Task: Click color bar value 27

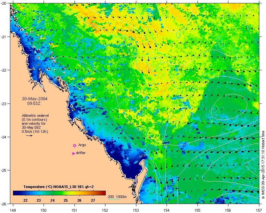Action: tap(93, 200)
